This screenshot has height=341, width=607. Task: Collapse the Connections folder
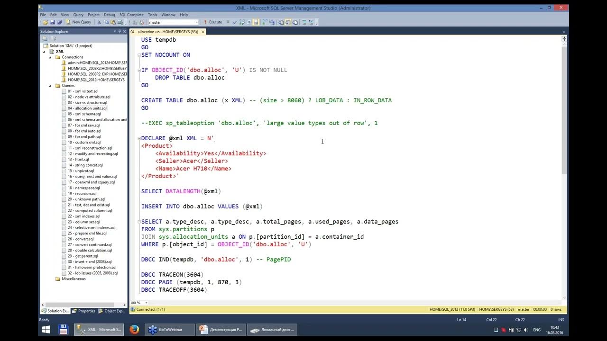coord(51,57)
